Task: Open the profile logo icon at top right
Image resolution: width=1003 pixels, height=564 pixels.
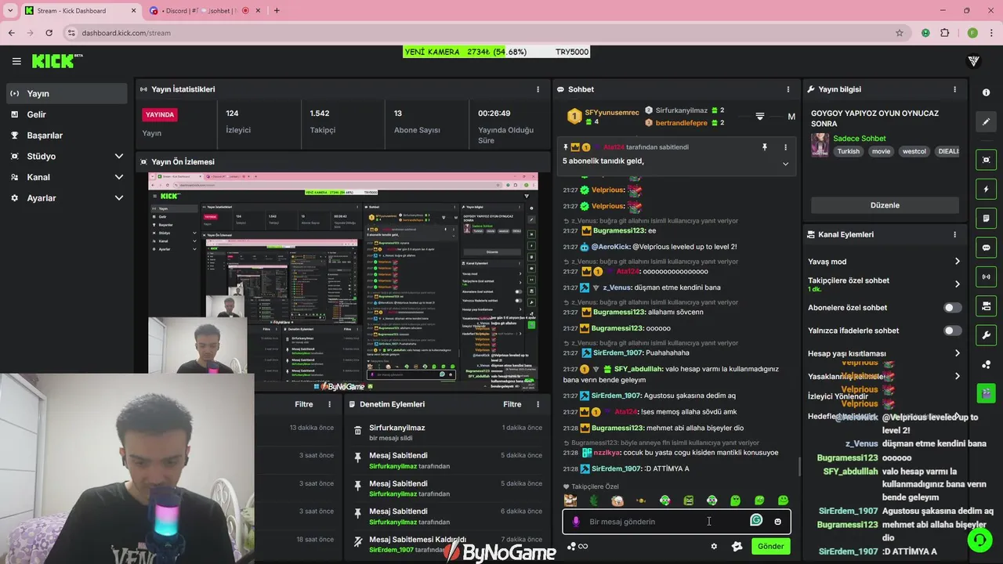Action: pyautogui.click(x=974, y=61)
